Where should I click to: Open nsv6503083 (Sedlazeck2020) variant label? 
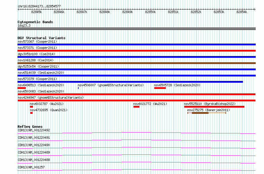coord(41,91)
